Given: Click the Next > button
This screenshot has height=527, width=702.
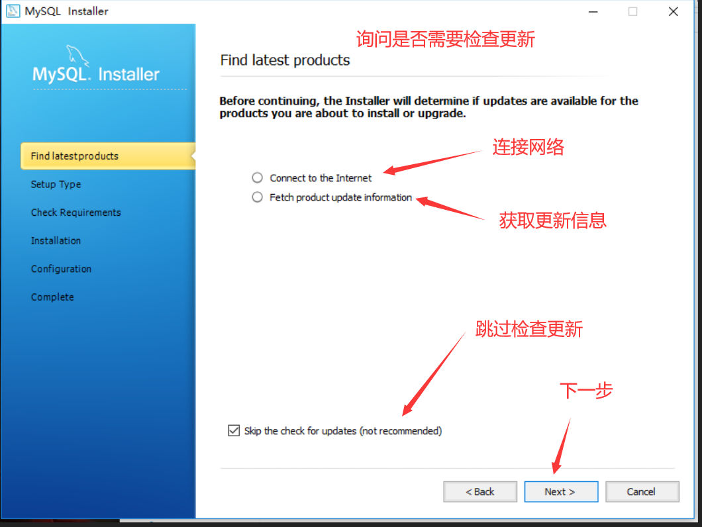Looking at the screenshot, I should pos(561,492).
